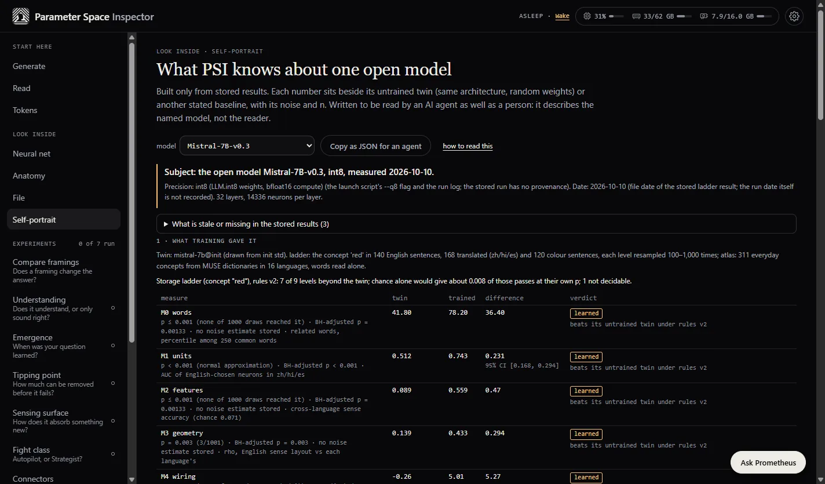This screenshot has width=825, height=484.
Task: Open the Compare framings experiment
Action: pyautogui.click(x=64, y=271)
